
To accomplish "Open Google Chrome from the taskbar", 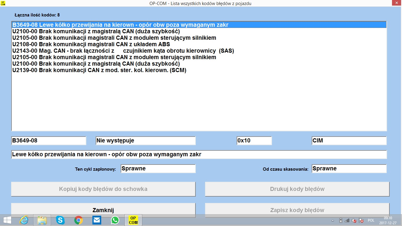I will (x=79, y=220).
